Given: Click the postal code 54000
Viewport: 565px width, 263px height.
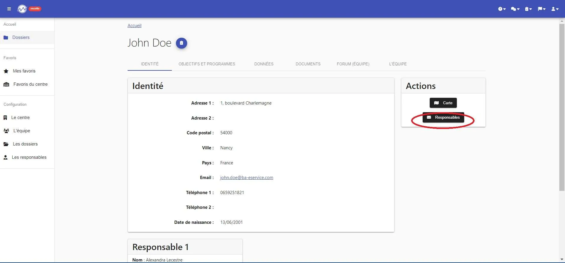Looking at the screenshot, I should pos(226,133).
